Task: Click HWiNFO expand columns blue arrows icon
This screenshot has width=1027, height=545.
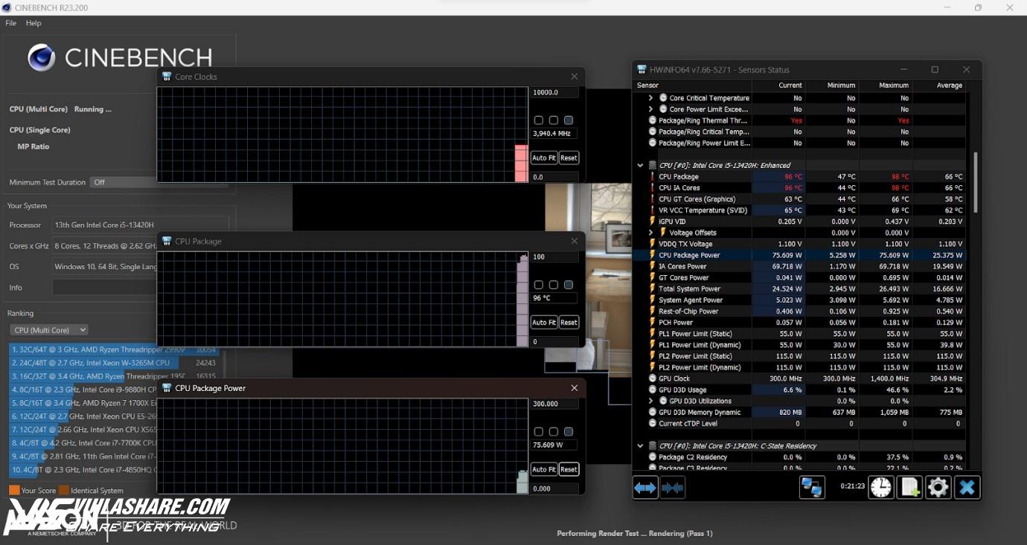Action: pos(645,488)
